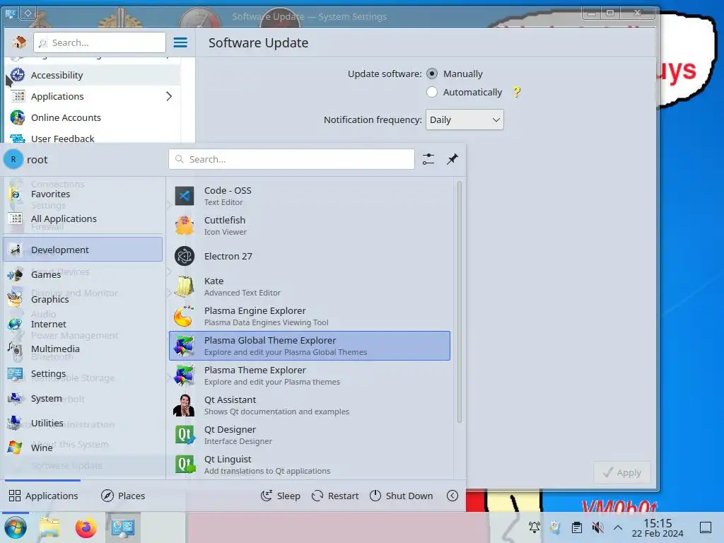Click the launcher app list scrollbar

459,301
